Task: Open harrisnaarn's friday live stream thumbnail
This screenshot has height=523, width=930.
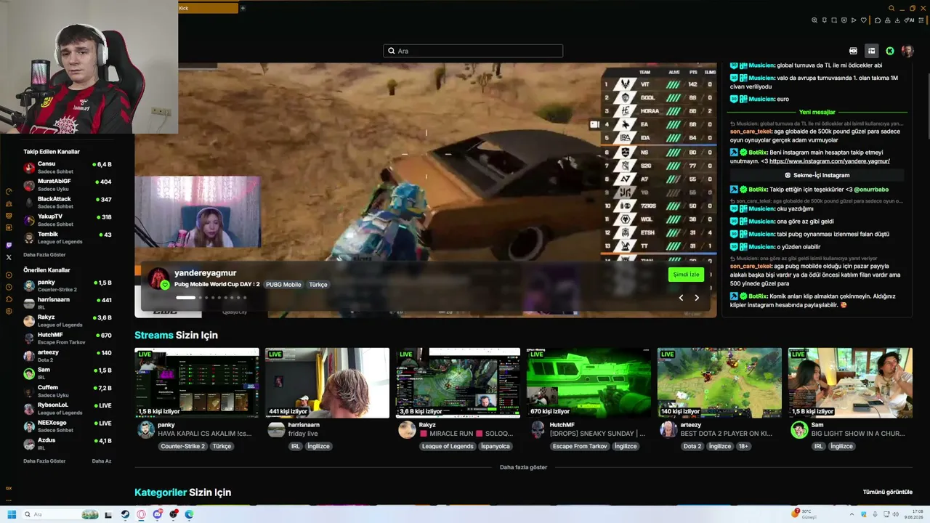Action: (x=327, y=383)
